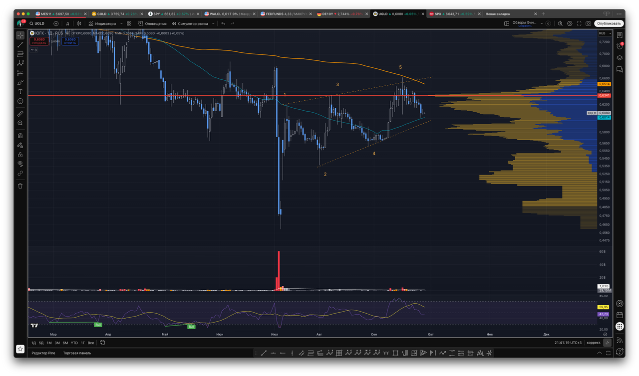This screenshot has width=639, height=376.
Task: Open the Редактор Pine tab
Action: point(43,353)
